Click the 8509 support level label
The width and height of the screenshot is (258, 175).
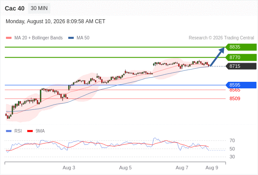point(235,98)
